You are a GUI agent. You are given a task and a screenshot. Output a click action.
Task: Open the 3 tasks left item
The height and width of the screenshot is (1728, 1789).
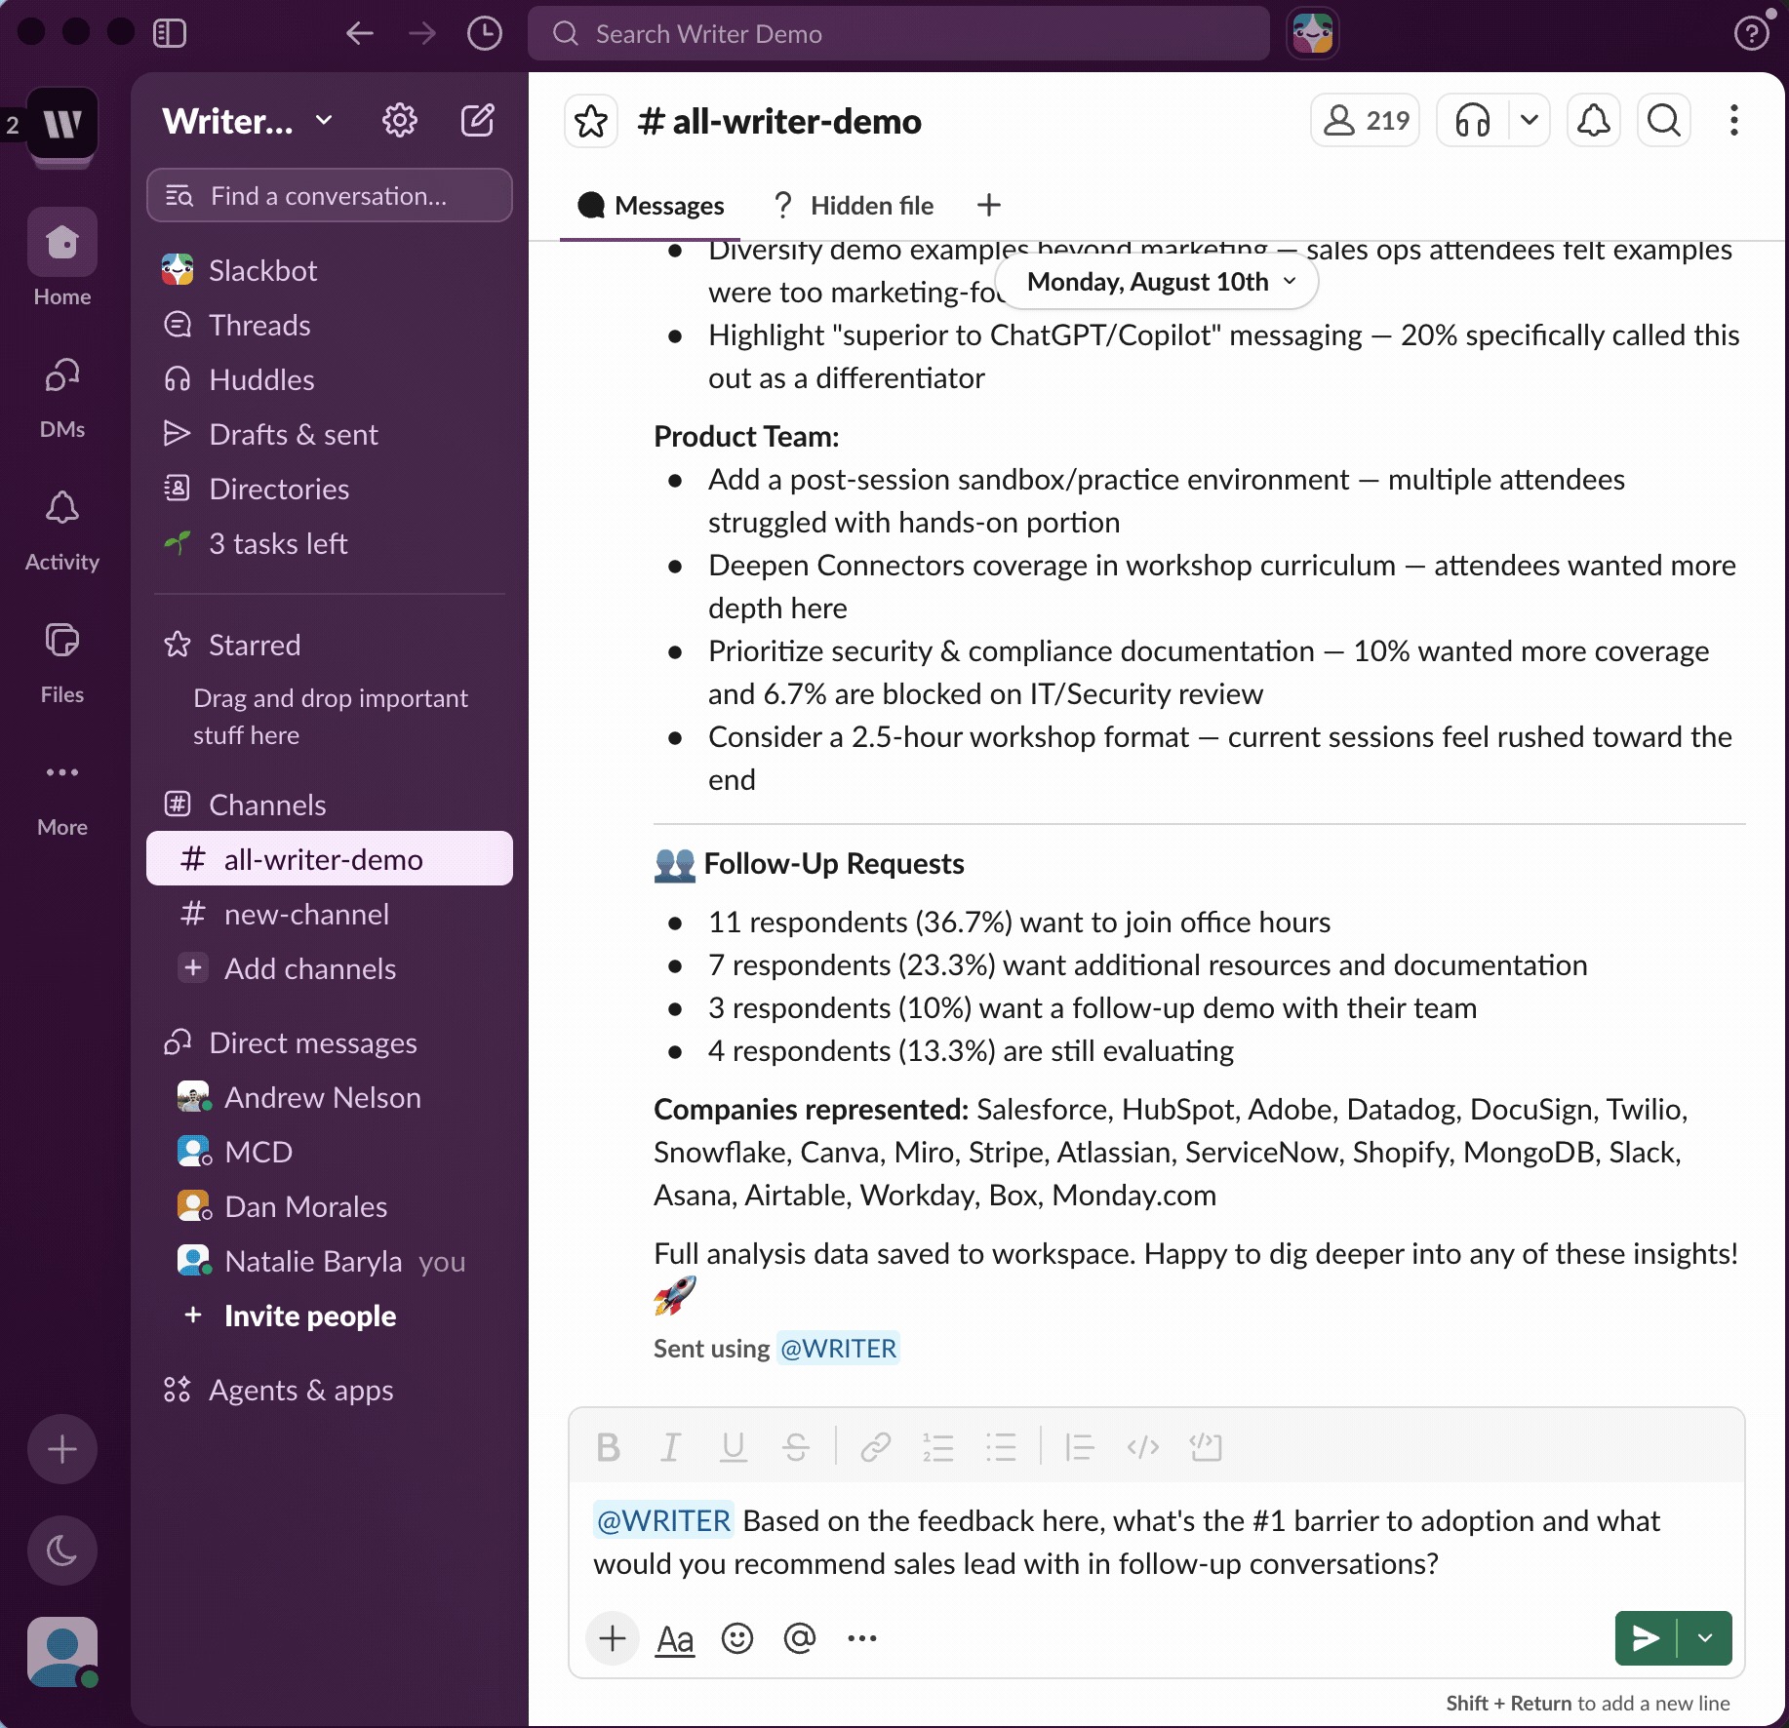coord(330,543)
